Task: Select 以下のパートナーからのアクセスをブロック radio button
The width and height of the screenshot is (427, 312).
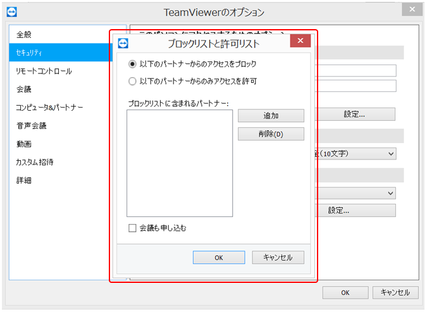Action: click(132, 64)
